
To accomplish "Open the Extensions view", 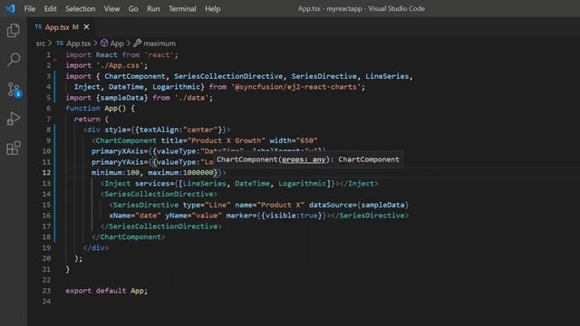I will (14, 148).
